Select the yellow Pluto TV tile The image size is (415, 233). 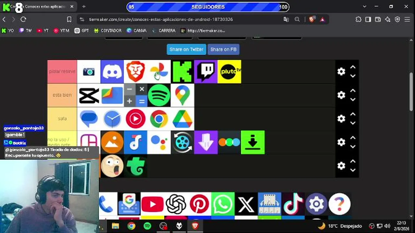(229, 72)
